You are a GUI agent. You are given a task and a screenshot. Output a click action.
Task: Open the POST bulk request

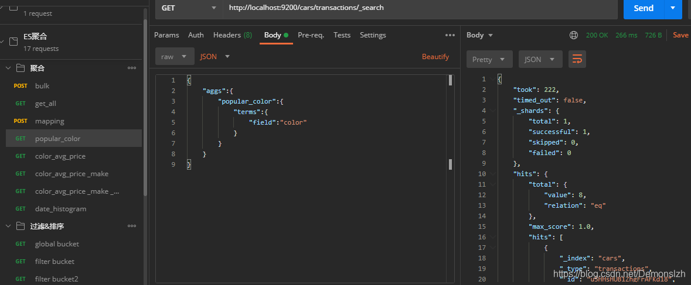pyautogui.click(x=74, y=86)
